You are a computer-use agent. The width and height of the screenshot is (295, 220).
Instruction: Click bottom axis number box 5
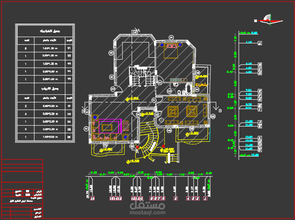coord(176,199)
